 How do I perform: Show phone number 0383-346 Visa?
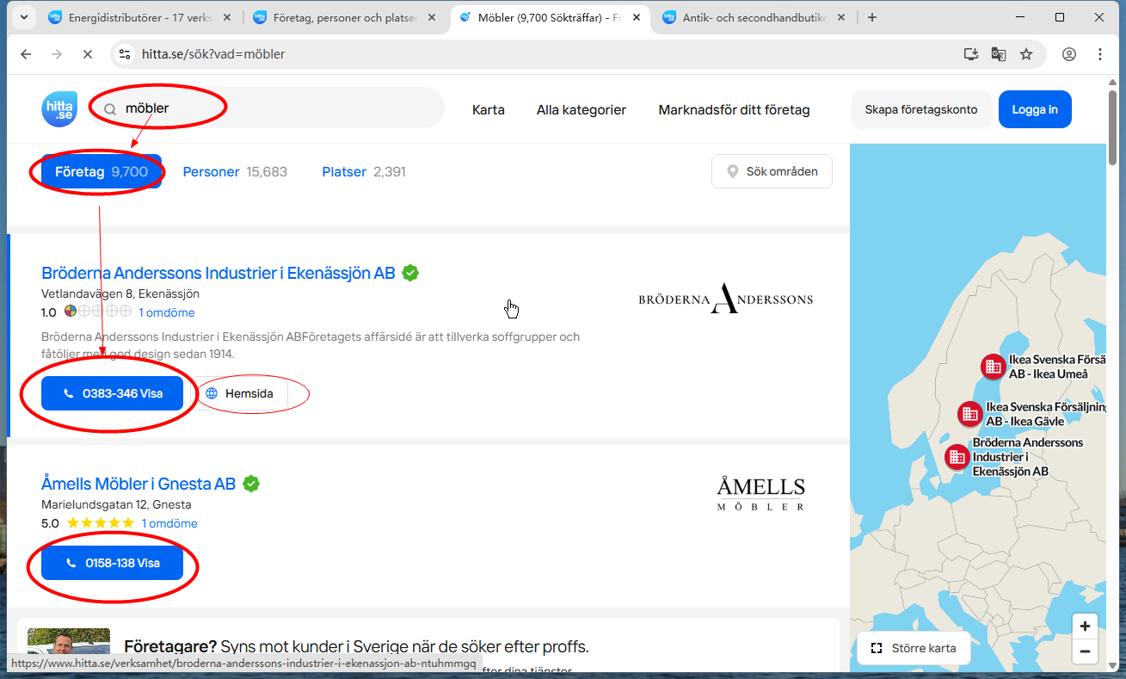[113, 393]
